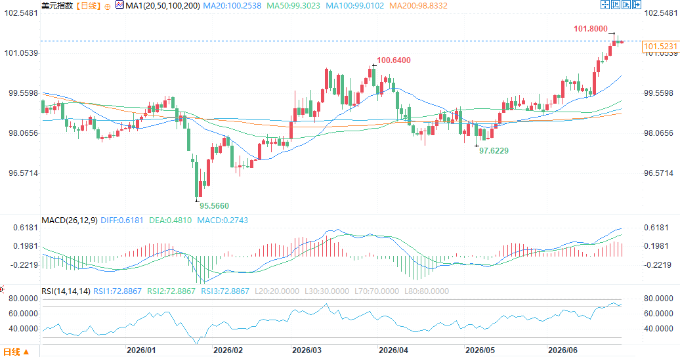Click the 95.5660 low price annotation
The height and width of the screenshot is (357, 680).
[214, 205]
